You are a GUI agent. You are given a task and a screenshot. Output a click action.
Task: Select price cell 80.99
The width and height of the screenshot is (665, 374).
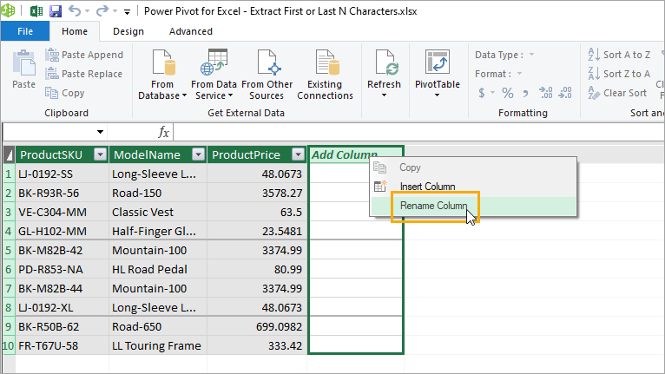(257, 269)
